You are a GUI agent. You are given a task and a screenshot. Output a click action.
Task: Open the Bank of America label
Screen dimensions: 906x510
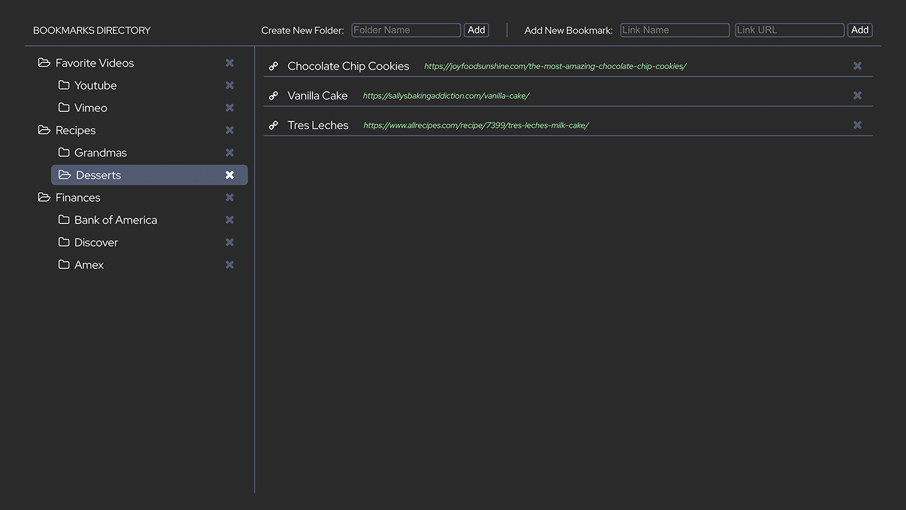point(116,220)
